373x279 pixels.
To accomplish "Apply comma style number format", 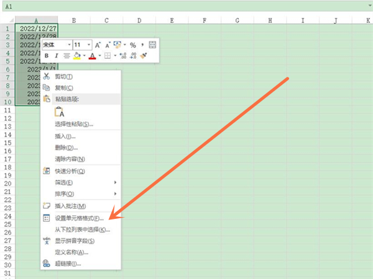I will point(142,45).
